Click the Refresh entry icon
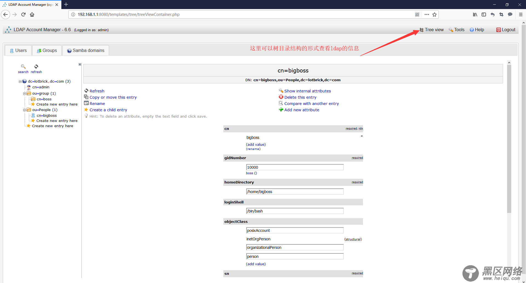The image size is (526, 283). [x=86, y=91]
